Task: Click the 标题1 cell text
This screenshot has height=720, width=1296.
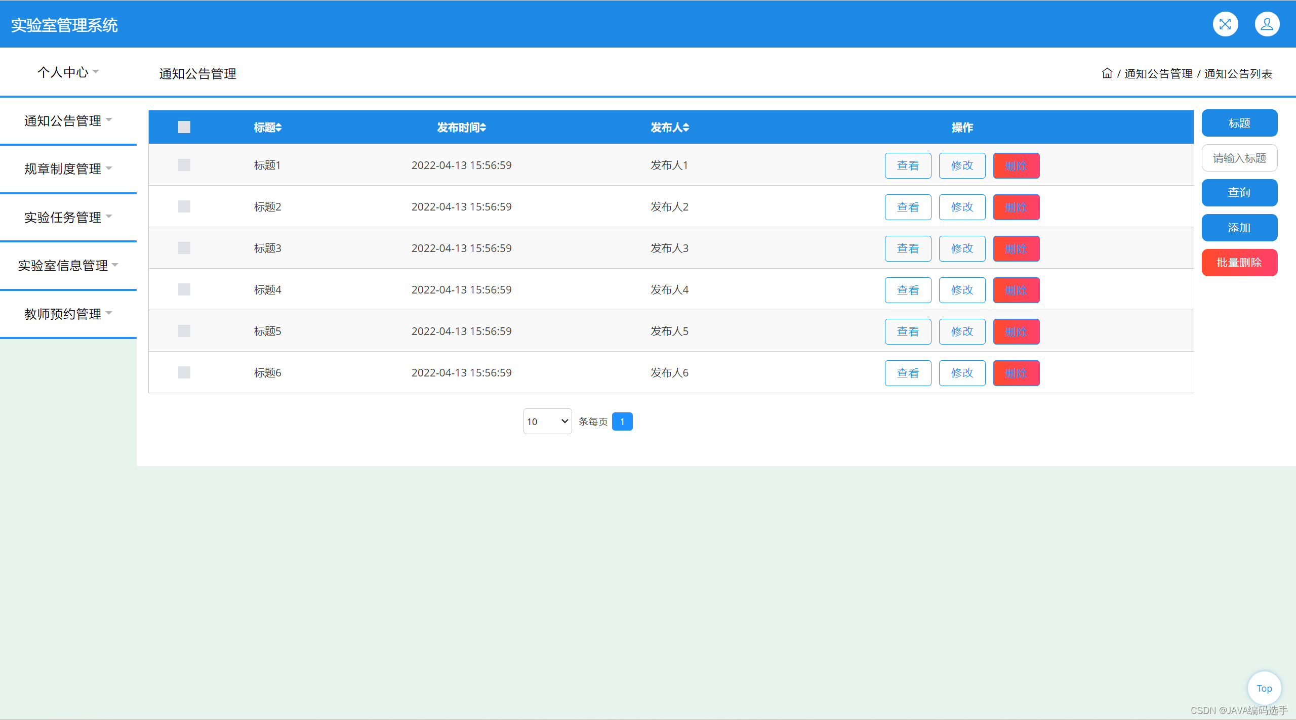Action: 267,165
